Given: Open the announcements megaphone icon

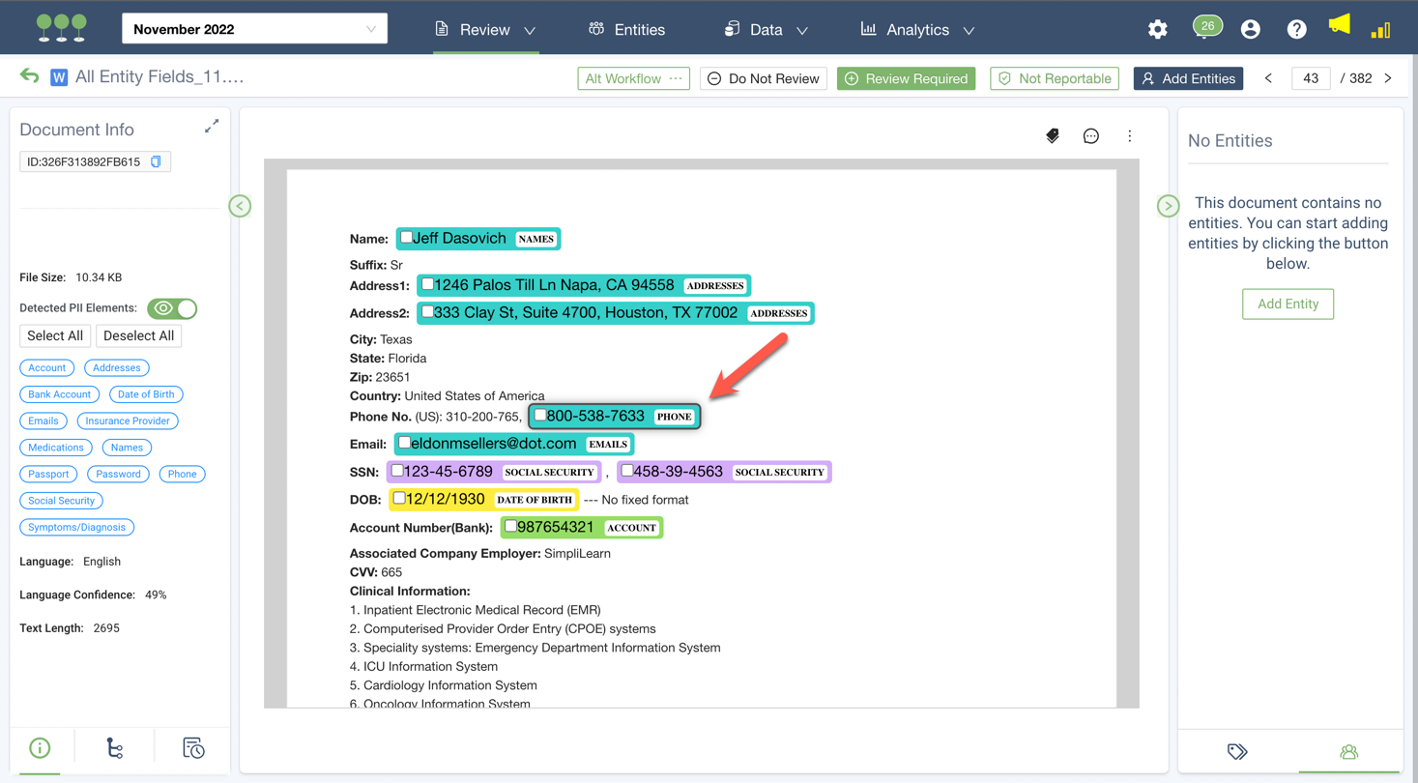Looking at the screenshot, I should 1339,26.
